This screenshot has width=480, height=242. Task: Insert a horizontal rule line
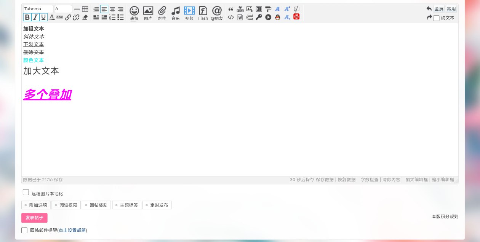pos(77,9)
